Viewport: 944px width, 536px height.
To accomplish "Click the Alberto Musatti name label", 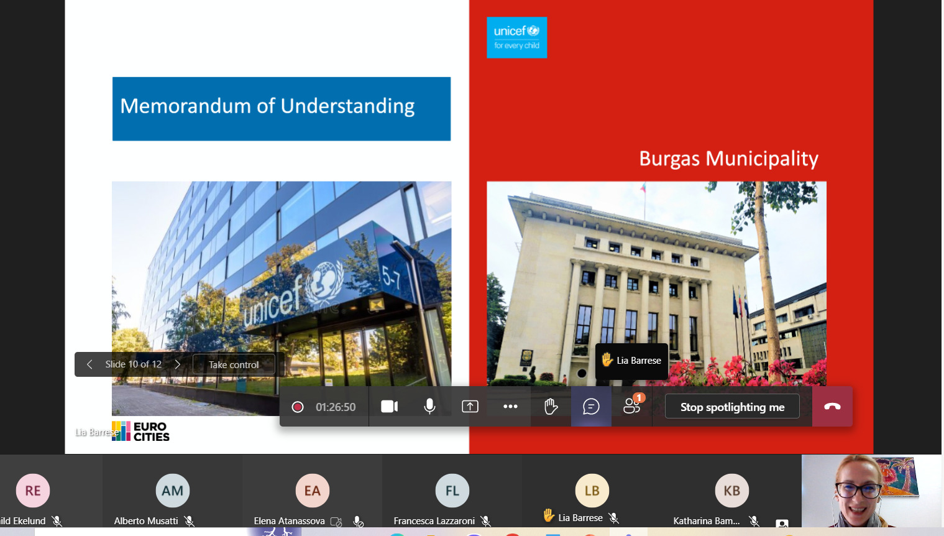I will (146, 521).
